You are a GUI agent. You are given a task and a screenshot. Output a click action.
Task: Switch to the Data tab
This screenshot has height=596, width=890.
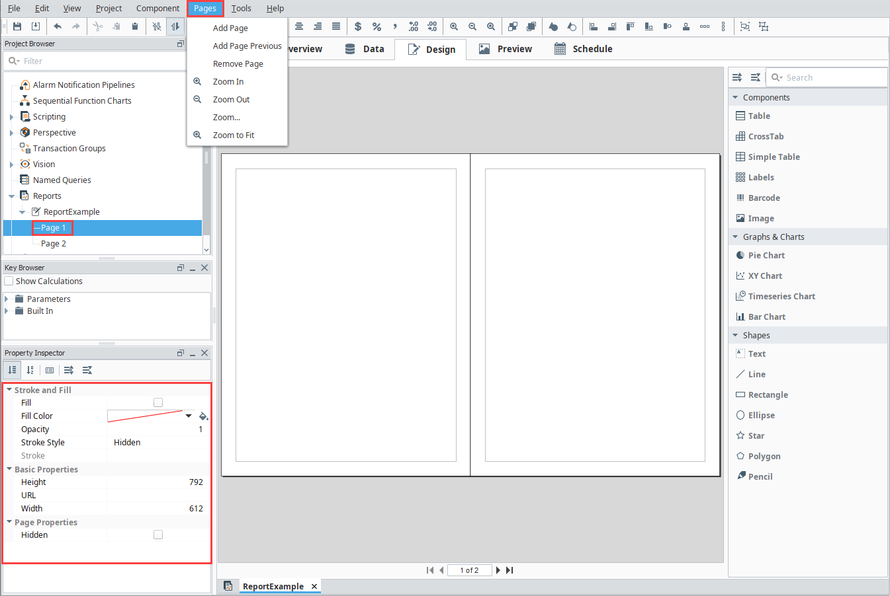pos(365,49)
